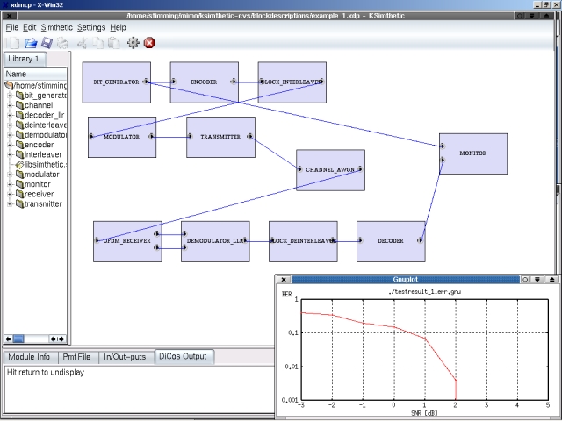Expand the bit_generator tree folder
The image size is (562, 421).
pyautogui.click(x=9, y=96)
